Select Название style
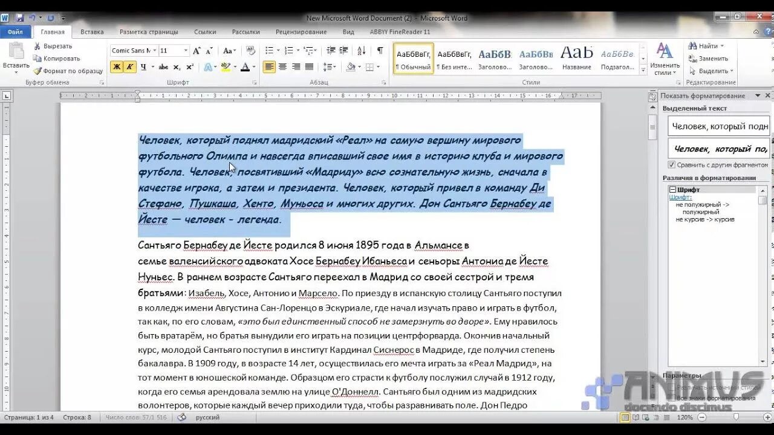774x435 pixels. click(577, 59)
